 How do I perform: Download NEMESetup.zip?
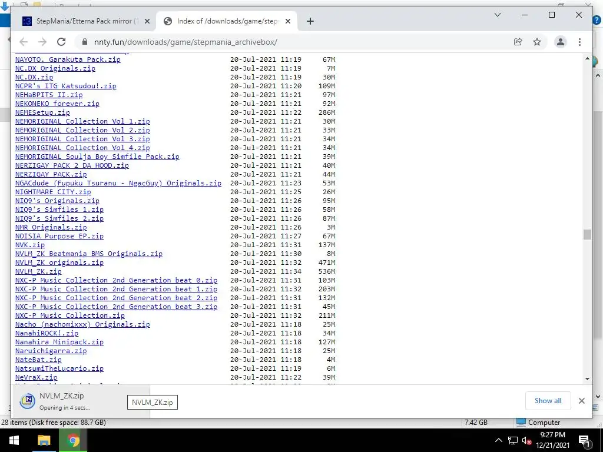[x=42, y=112]
